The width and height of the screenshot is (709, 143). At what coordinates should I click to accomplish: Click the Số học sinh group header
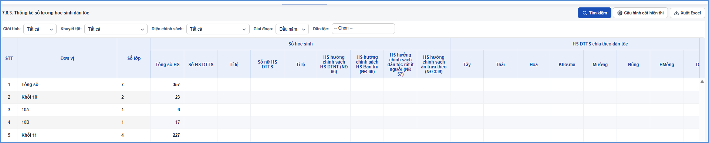[301, 44]
